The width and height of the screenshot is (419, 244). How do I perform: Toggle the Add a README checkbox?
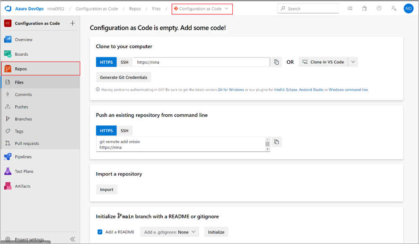(x=100, y=232)
